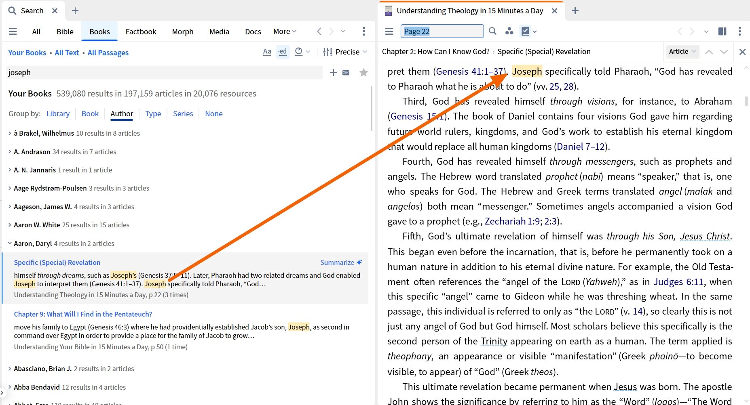Open Specific (Special) Revelation result
This screenshot has width=750, height=405.
pos(57,262)
